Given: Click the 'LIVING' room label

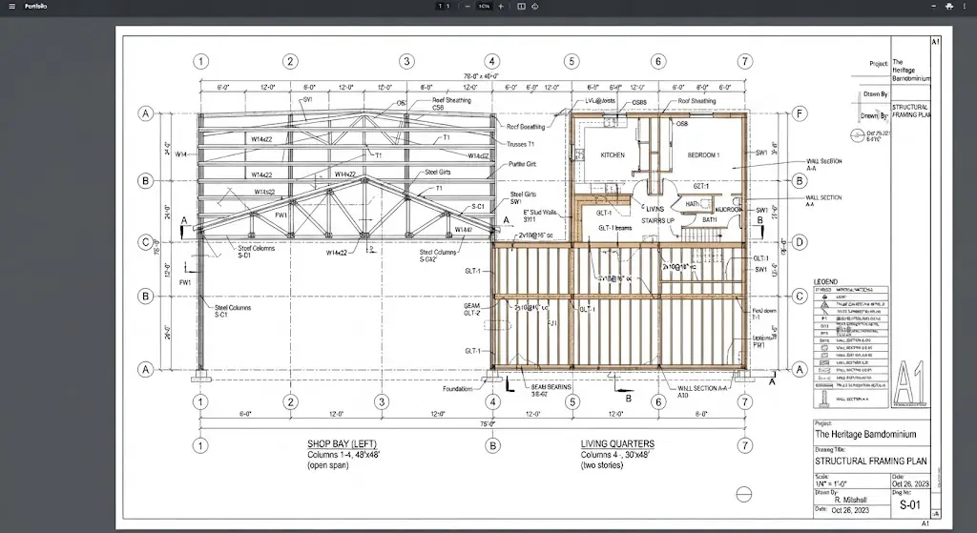Looking at the screenshot, I should tap(655, 209).
